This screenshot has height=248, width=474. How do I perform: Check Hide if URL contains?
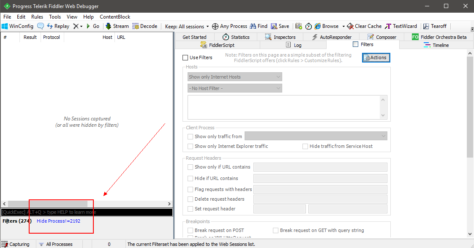coord(190,178)
